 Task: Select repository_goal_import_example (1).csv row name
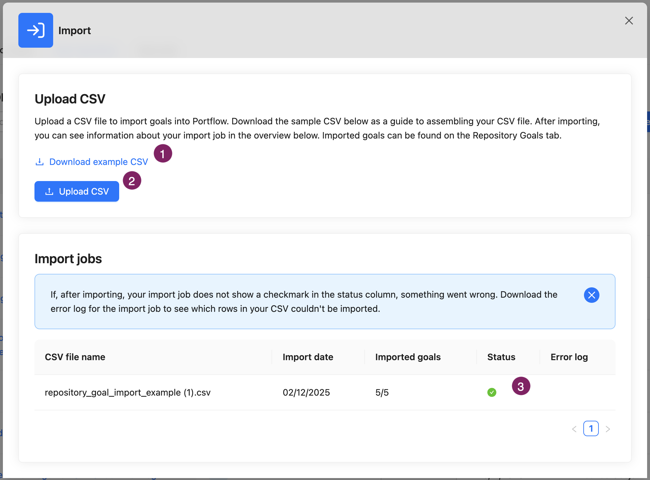(128, 392)
